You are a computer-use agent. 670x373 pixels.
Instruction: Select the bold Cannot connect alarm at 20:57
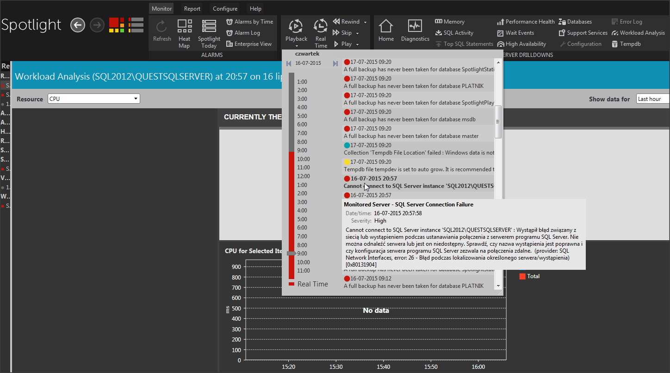pos(419,182)
